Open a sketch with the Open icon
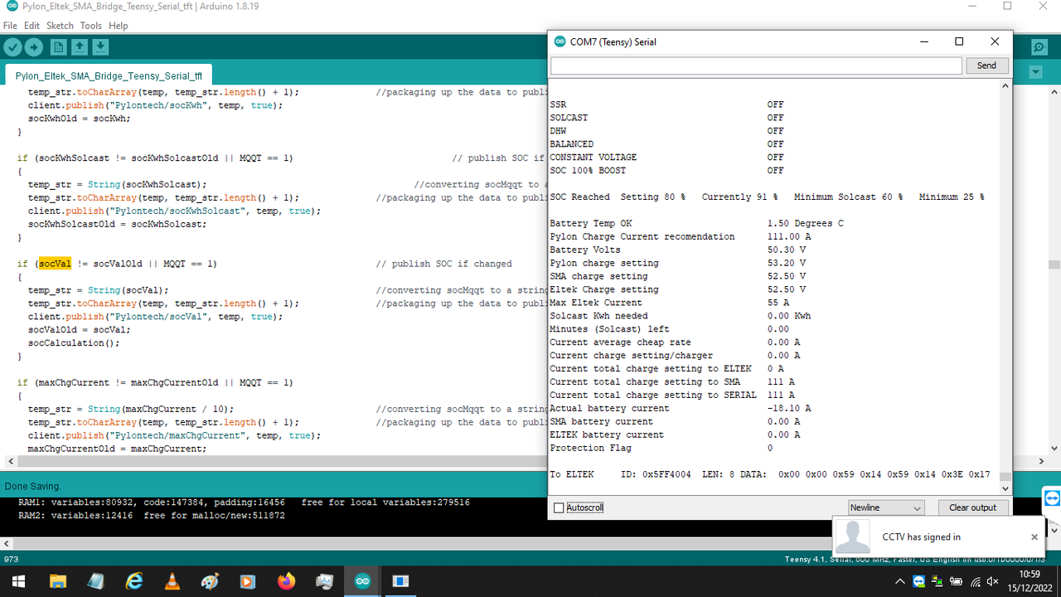Image resolution: width=1061 pixels, height=597 pixels. [80, 47]
